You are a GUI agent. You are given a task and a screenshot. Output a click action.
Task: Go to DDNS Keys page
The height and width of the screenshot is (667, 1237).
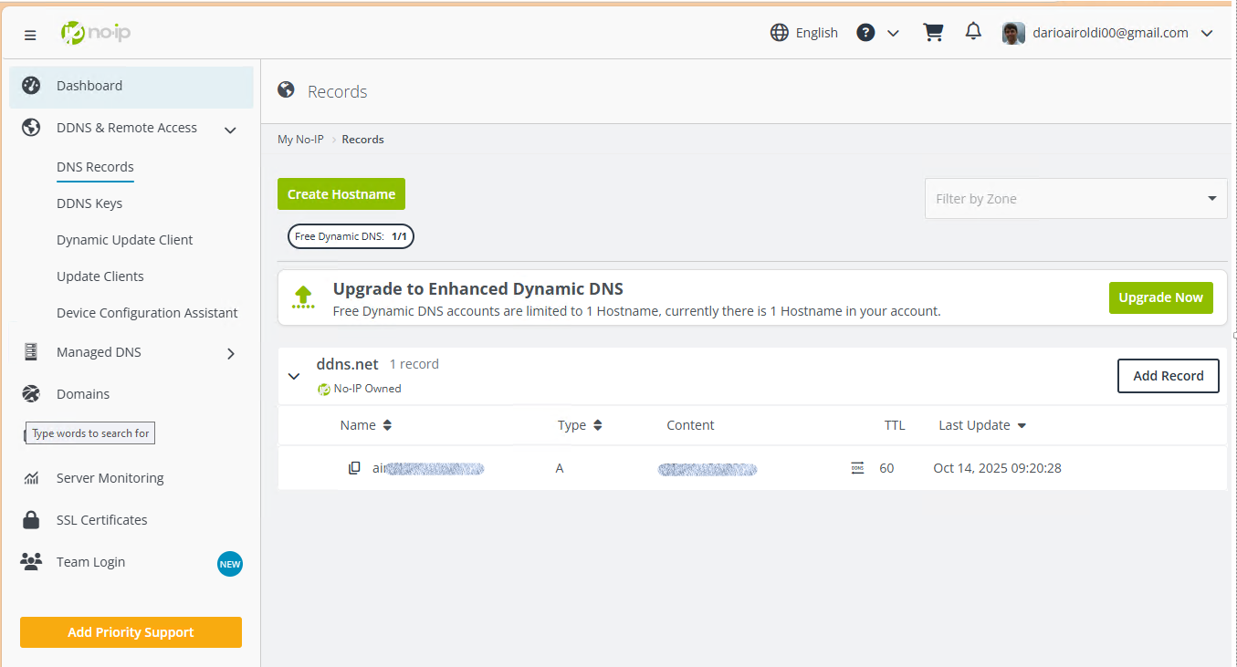(89, 203)
